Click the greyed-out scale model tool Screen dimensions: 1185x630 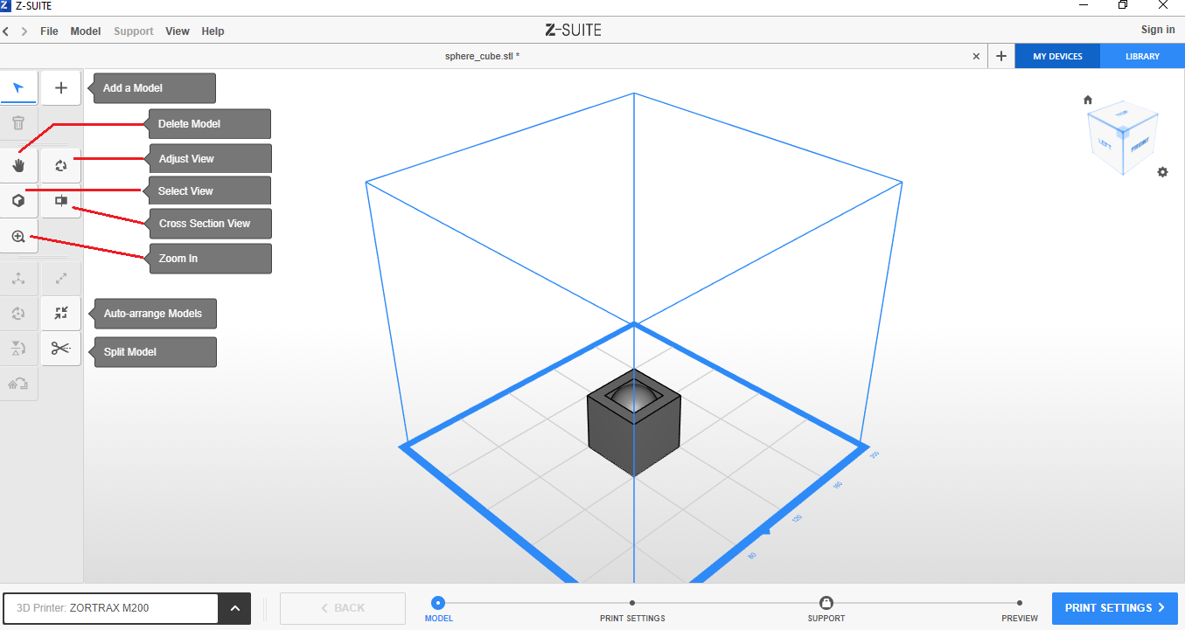[x=61, y=279]
